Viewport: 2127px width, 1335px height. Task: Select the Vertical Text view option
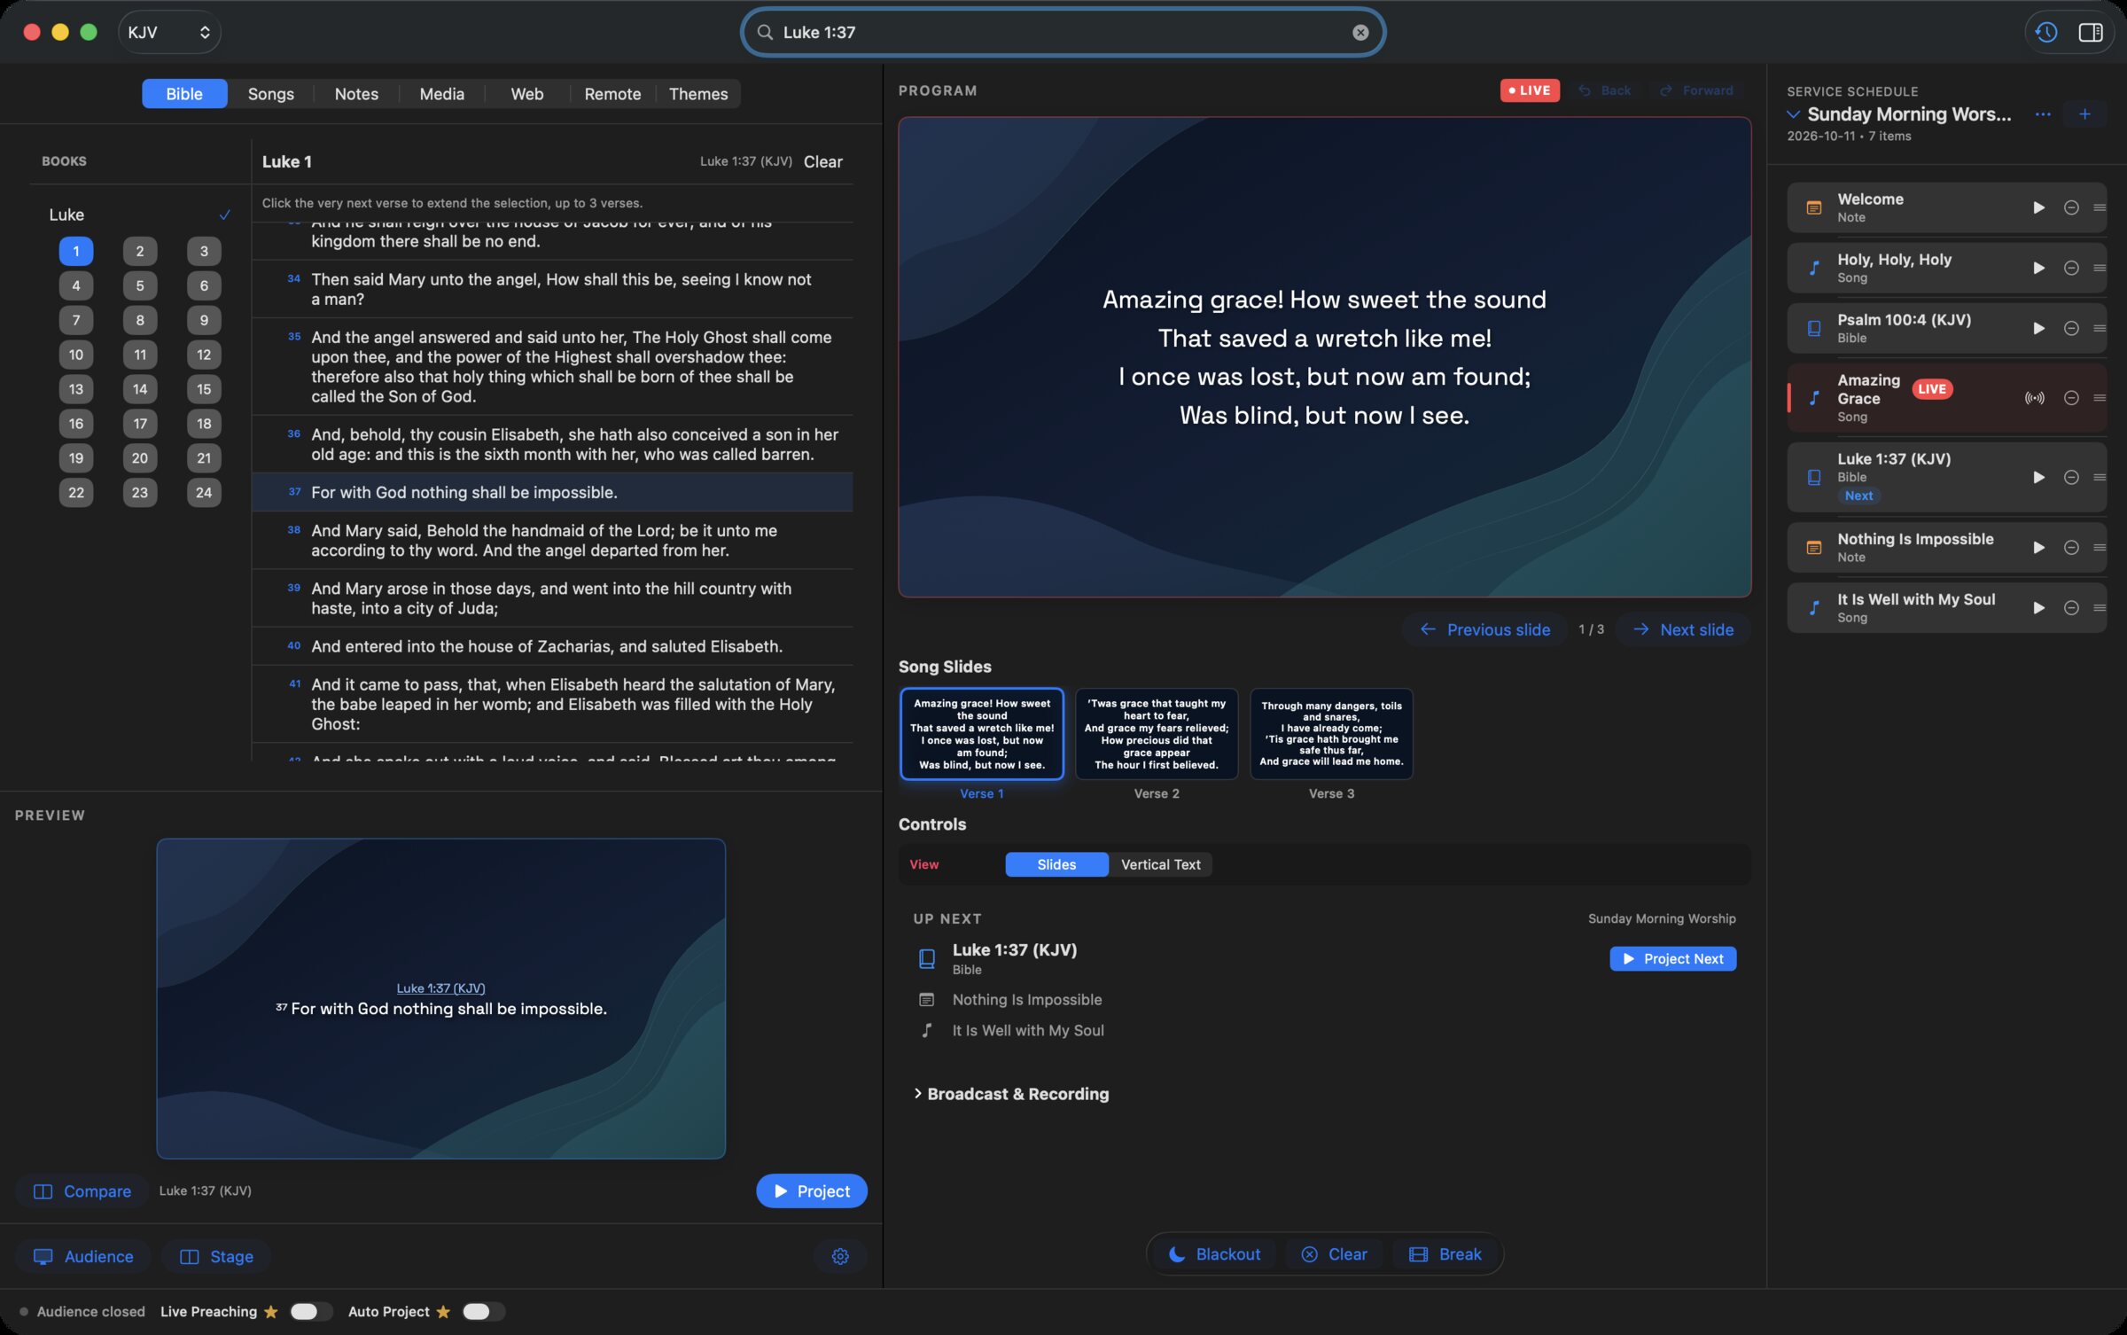click(x=1160, y=864)
